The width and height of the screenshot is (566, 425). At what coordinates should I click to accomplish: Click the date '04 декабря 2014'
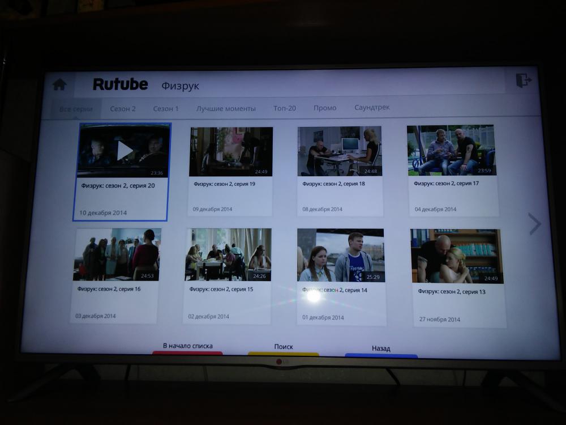click(x=435, y=209)
